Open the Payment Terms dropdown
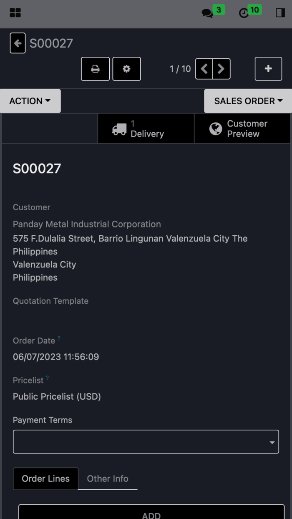 click(146, 441)
